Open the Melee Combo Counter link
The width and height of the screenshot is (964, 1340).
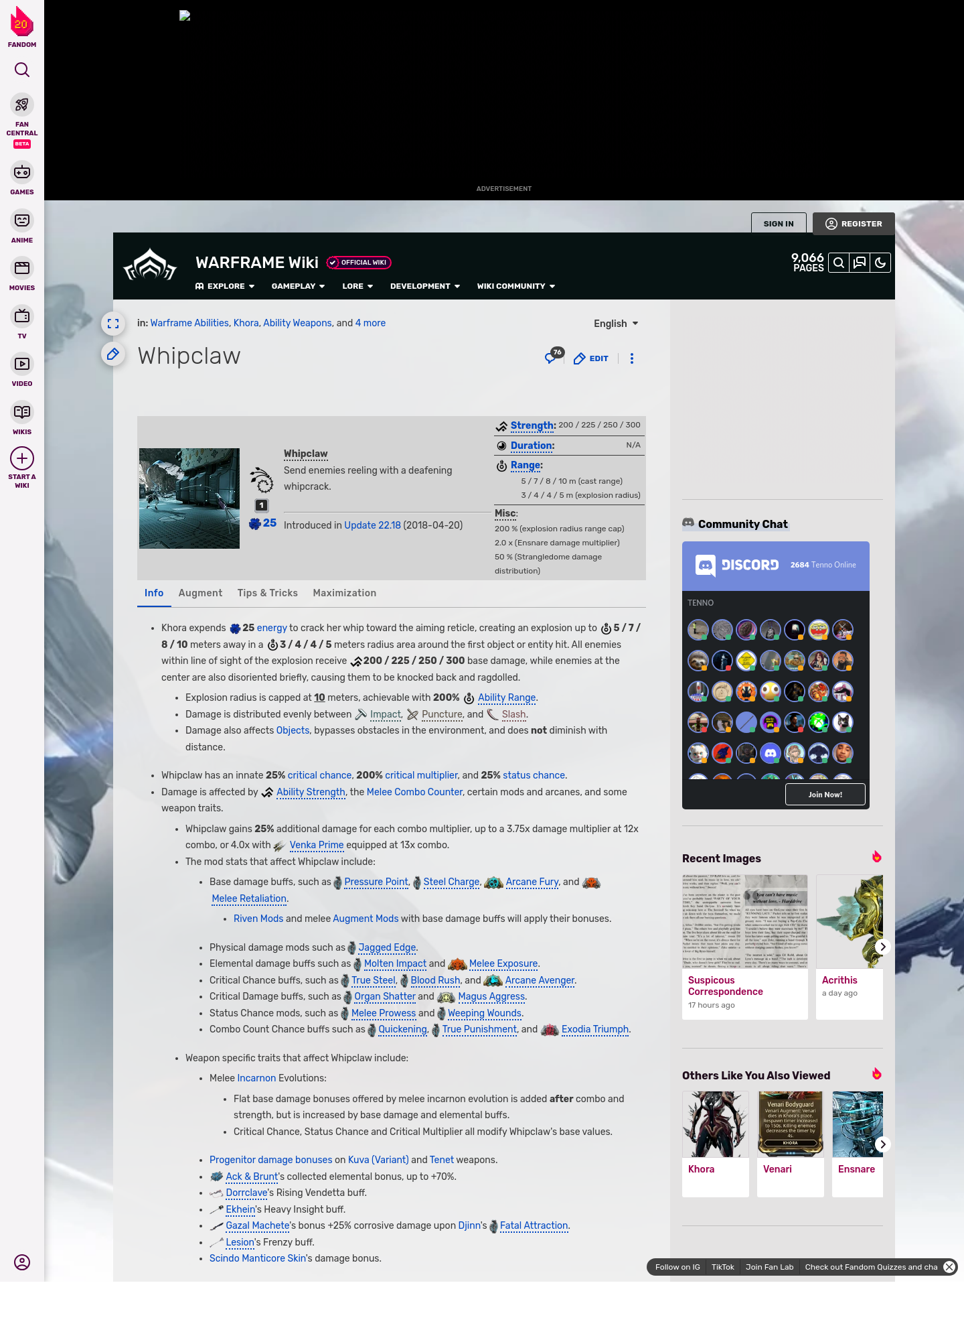(414, 792)
